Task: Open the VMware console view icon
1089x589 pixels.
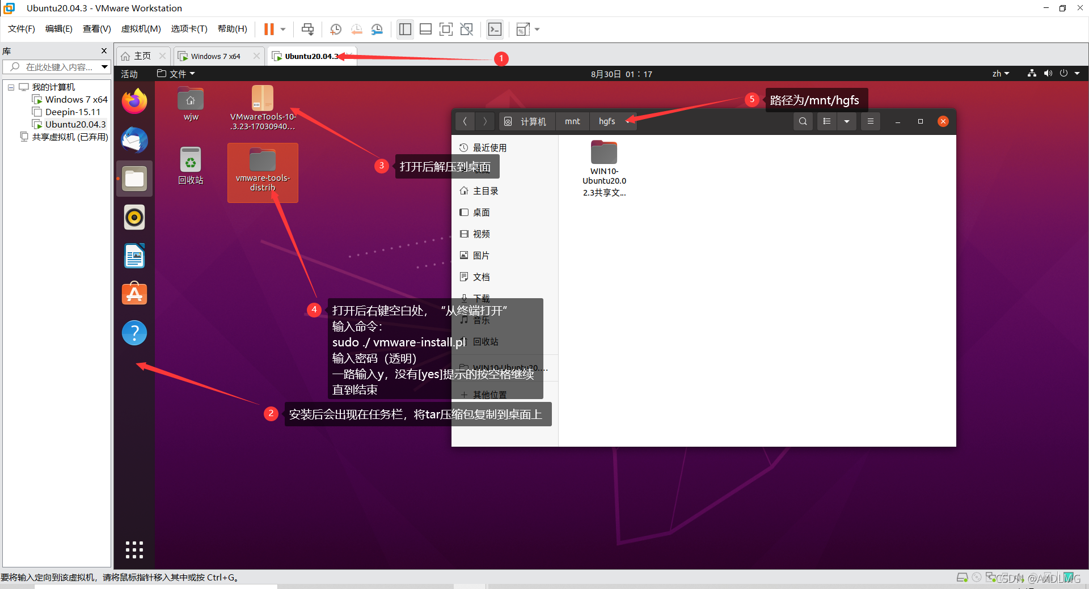Action: coord(495,29)
